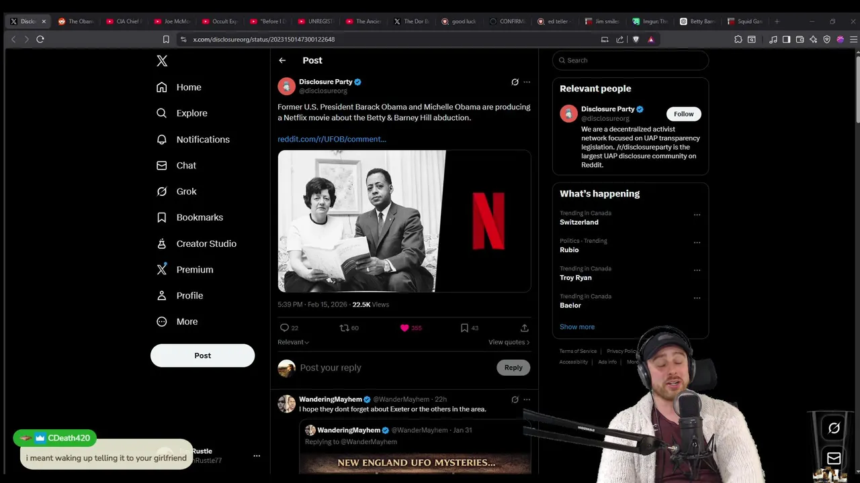
Task: Click the large Post button in sidebar
Action: 202,356
